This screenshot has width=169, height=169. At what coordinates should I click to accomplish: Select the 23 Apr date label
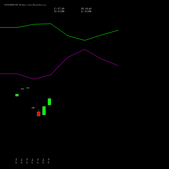22,161
